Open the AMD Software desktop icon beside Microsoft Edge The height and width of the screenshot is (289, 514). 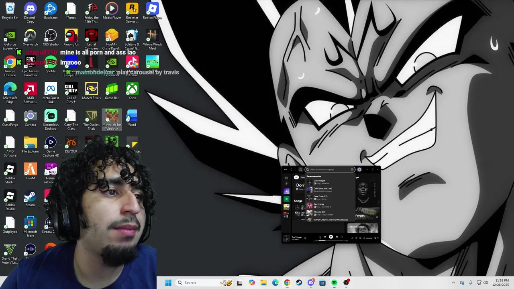pos(30,93)
